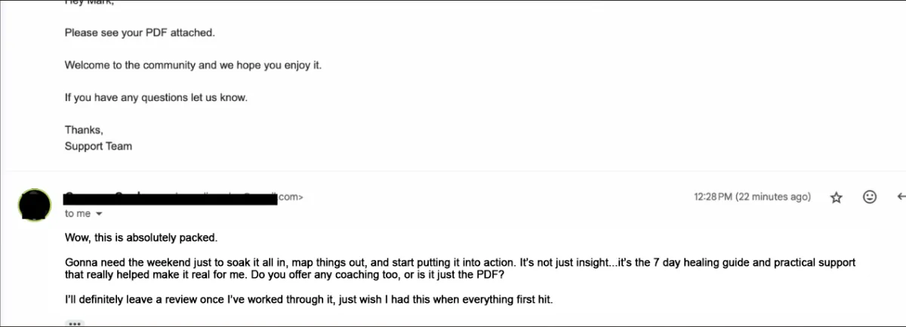The width and height of the screenshot is (906, 327).
Task: Expand recipient details arrow beside "to me"
Action: coord(98,214)
